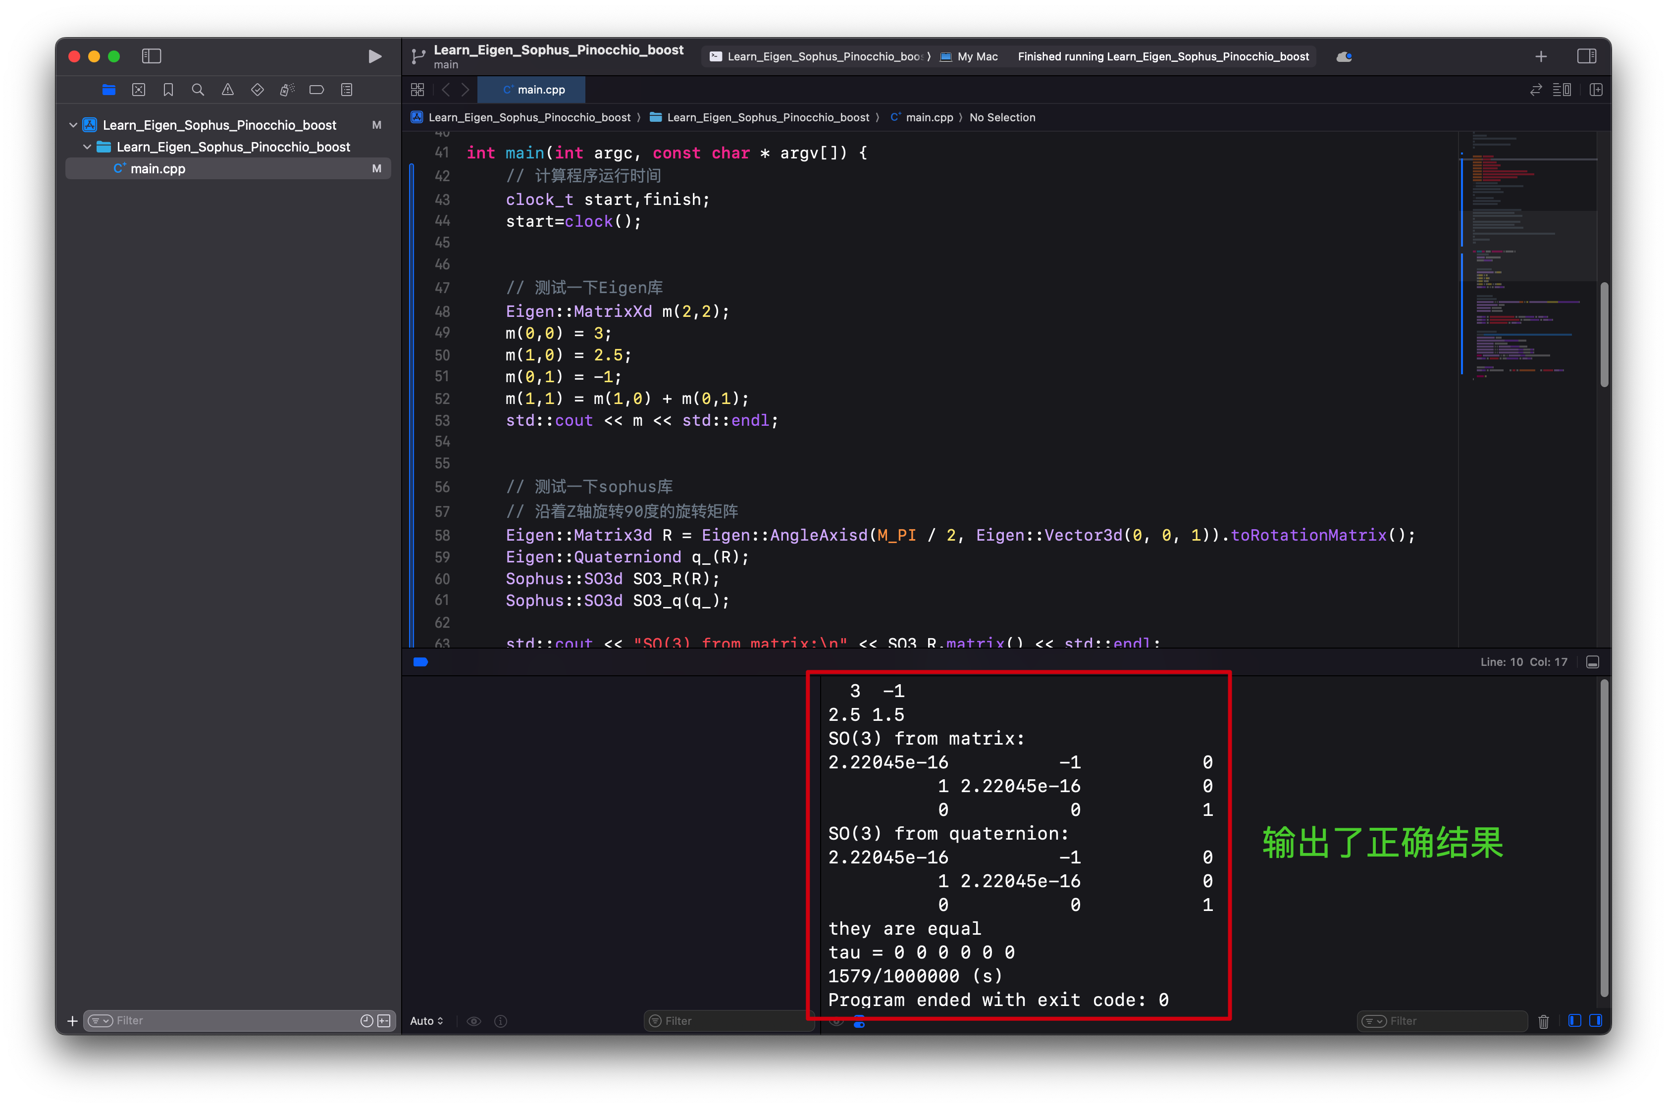Add a new editor on the right
Image resolution: width=1667 pixels, height=1108 pixels.
tap(1596, 90)
